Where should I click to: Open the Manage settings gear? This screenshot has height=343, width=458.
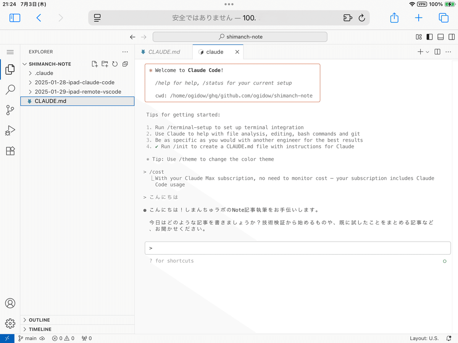[x=10, y=323]
